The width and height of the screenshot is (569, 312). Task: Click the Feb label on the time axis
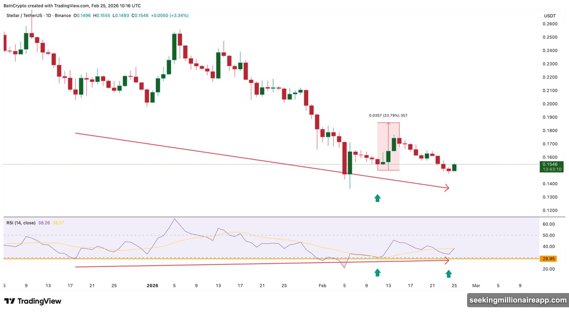pos(322,286)
